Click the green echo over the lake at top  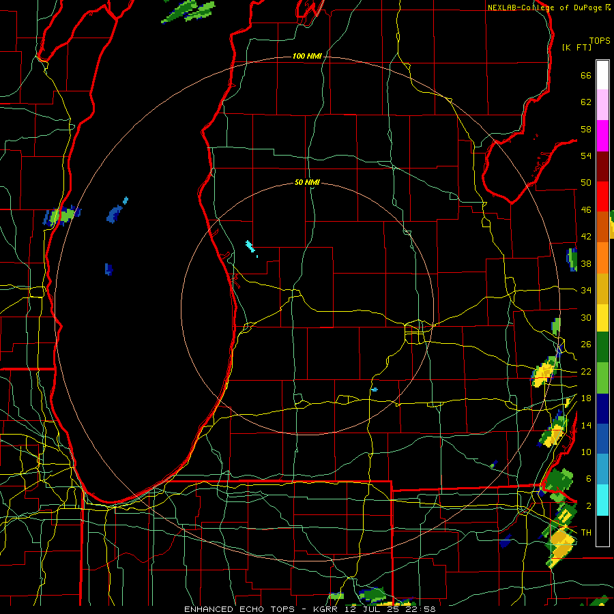(189, 11)
